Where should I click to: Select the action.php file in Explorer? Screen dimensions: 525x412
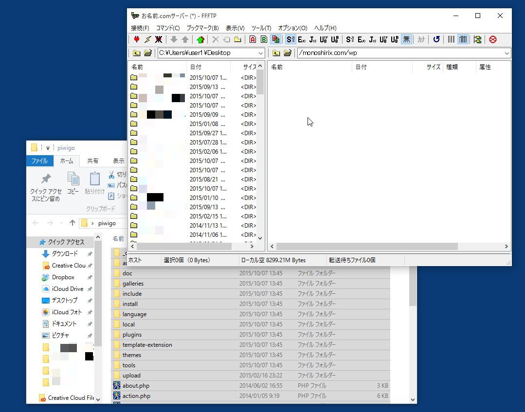pos(251,396)
